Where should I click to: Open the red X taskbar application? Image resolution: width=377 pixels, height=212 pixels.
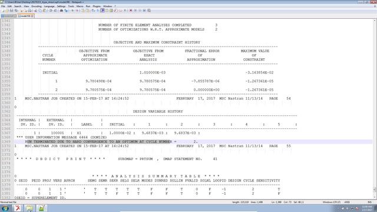tap(18, 208)
